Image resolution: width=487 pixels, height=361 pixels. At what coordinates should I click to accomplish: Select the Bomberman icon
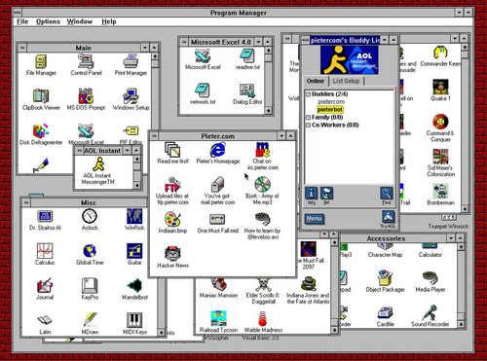coord(440,195)
